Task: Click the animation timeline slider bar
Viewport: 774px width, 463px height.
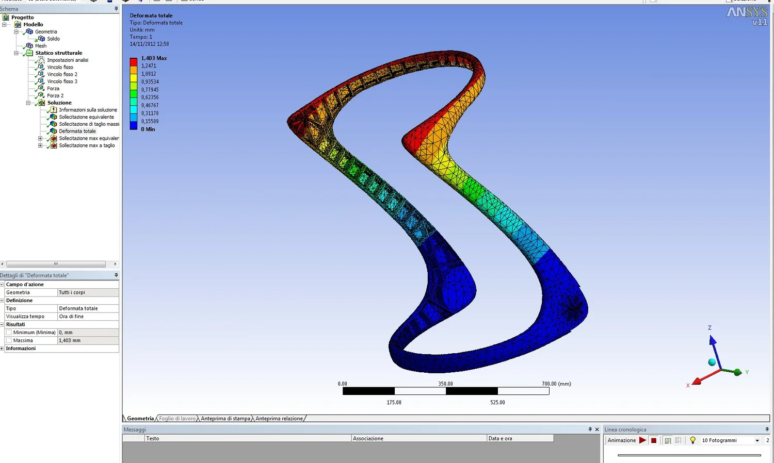Action: (689, 455)
